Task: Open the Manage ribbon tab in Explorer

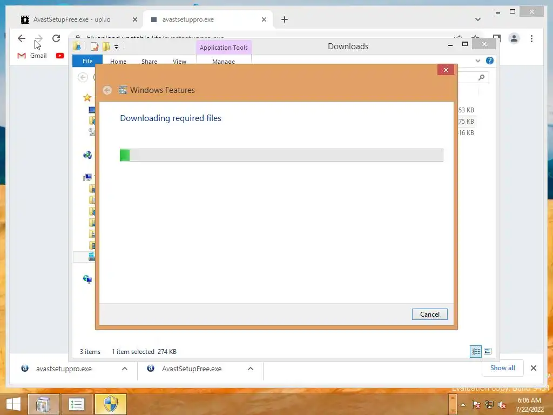Action: pyautogui.click(x=224, y=62)
